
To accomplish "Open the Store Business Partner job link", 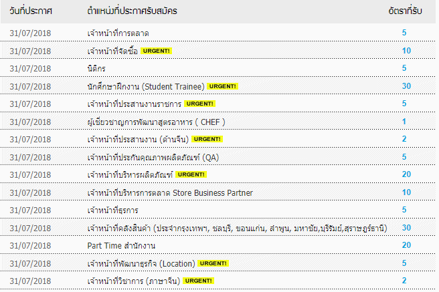I will [x=170, y=192].
